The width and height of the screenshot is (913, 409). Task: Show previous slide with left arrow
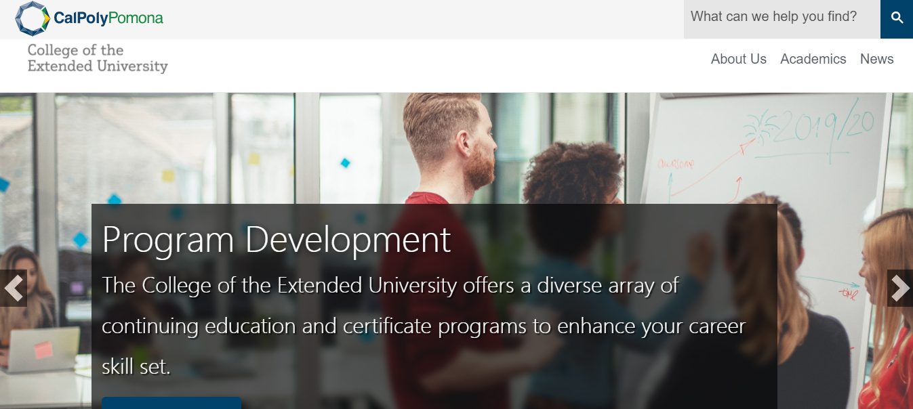pyautogui.click(x=13, y=288)
